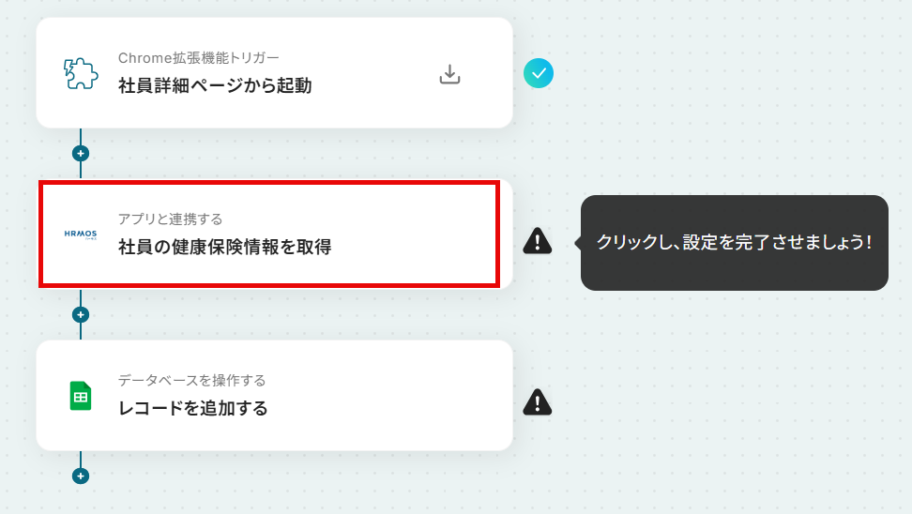Select the 社員詳細ページから起動 title text
This screenshot has height=514, width=912.
215,85
